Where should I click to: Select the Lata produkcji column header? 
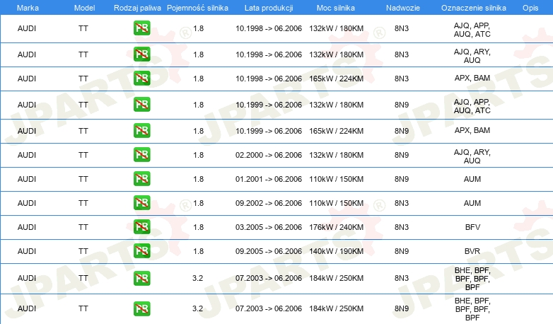pos(269,8)
